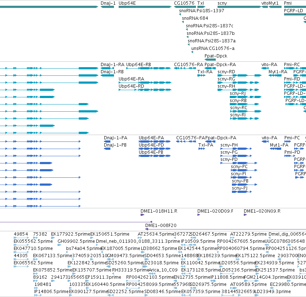Select the DnaJ-1-PA protein

tap(107, 141)
